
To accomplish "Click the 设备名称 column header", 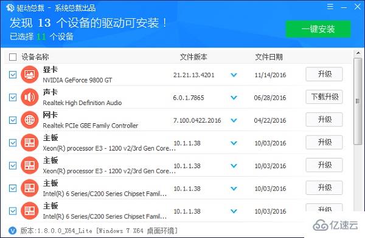I will pyautogui.click(x=35, y=57).
